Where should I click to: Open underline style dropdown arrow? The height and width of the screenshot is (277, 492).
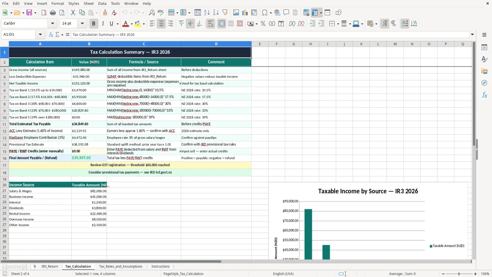(117, 24)
